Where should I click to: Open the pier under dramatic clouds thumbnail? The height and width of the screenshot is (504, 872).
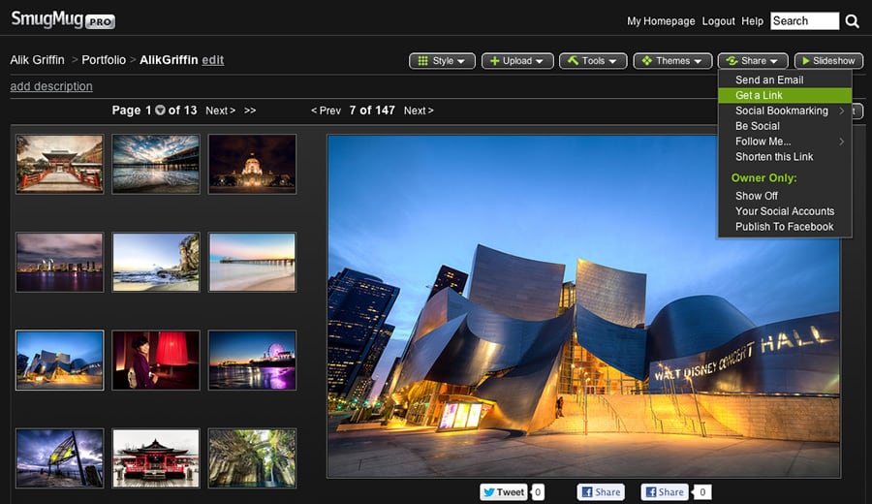(x=156, y=164)
